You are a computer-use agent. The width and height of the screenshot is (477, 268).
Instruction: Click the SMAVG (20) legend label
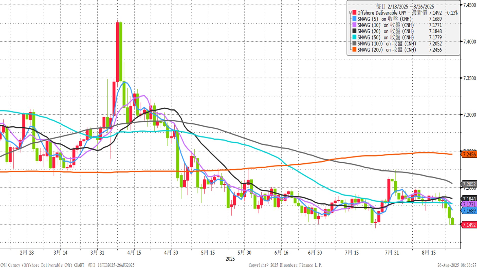point(386,31)
